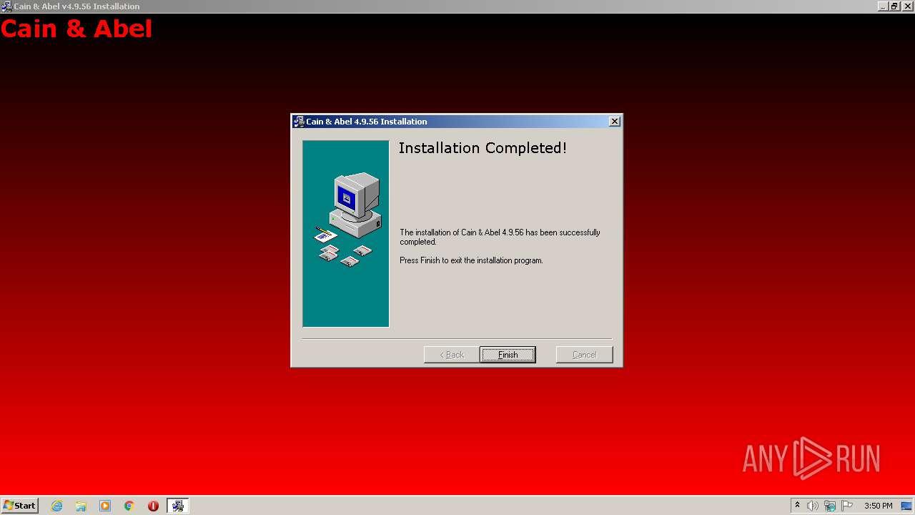Click the red 'Cain & Abel' banner title
This screenshot has height=515, width=915.
(x=76, y=29)
